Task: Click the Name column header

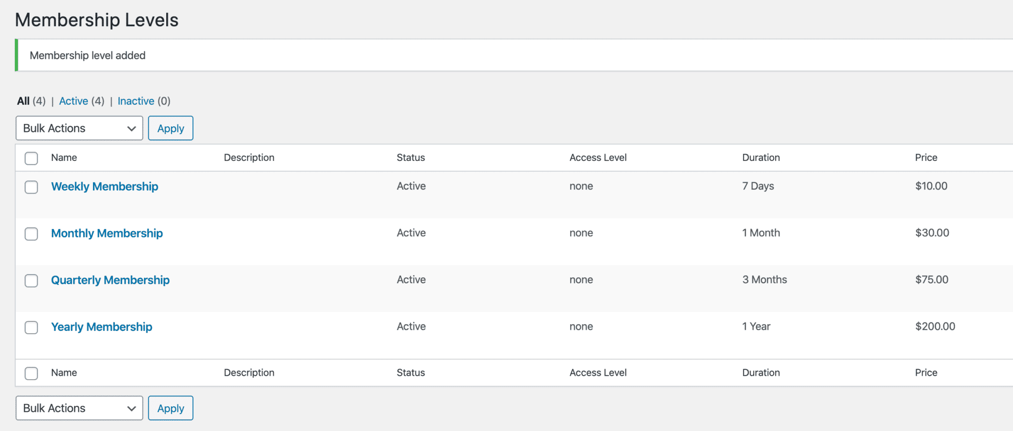Action: point(64,157)
